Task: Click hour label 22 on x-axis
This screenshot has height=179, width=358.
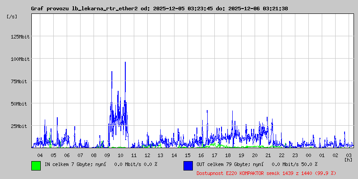Action: coord(281,155)
